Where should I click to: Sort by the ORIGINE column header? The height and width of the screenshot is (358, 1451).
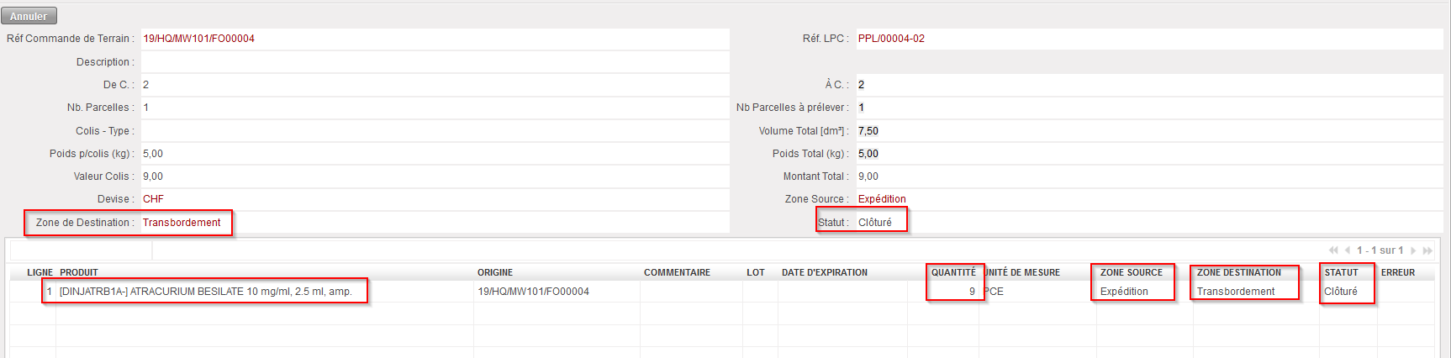click(494, 272)
